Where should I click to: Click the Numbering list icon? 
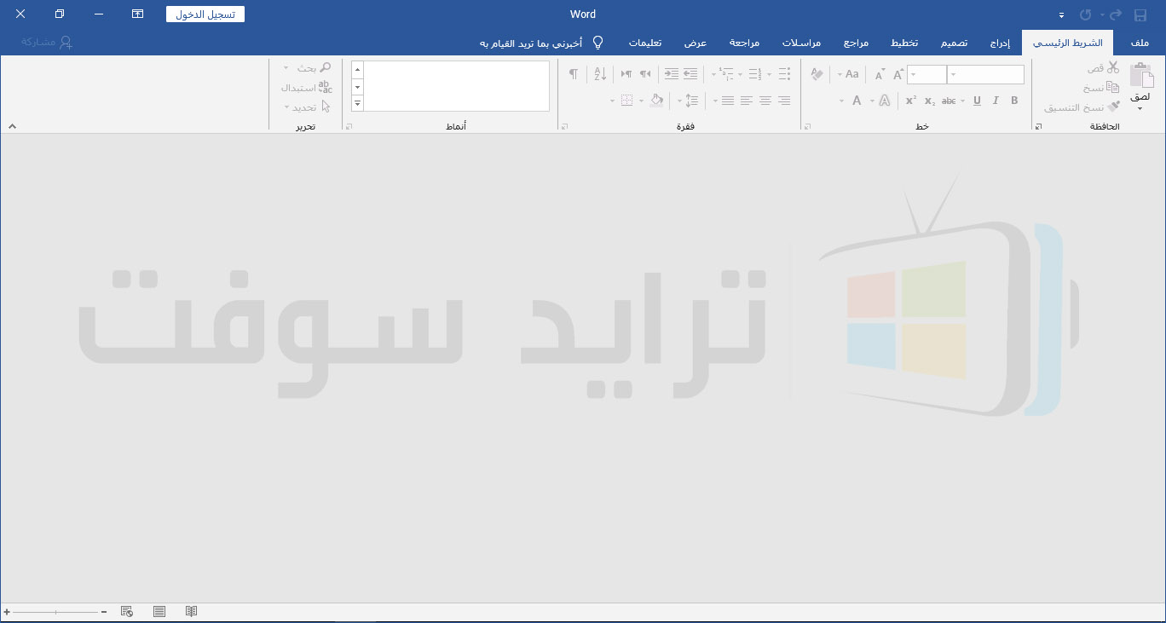coord(755,74)
